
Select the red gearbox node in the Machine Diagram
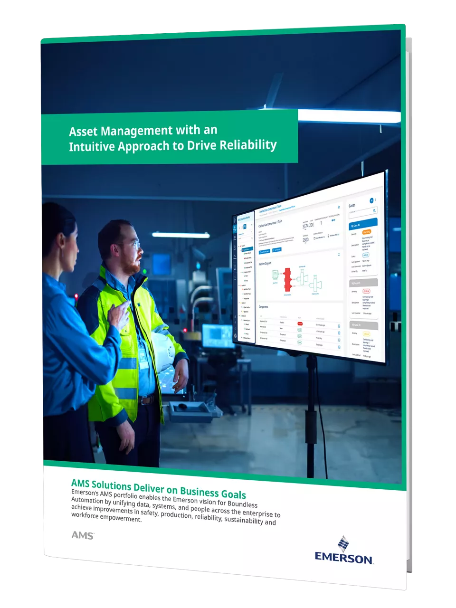coord(288,279)
